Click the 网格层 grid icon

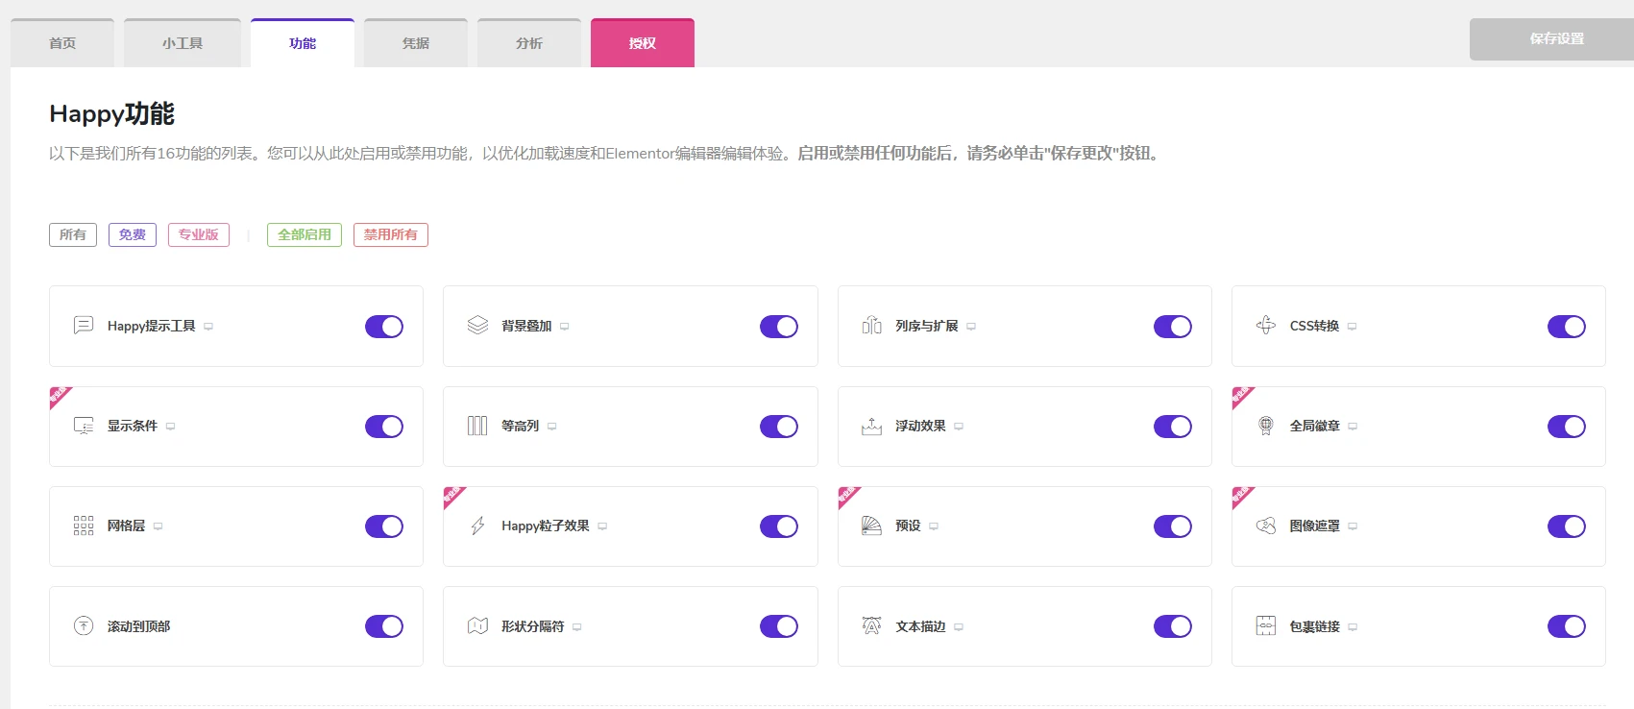(x=84, y=526)
